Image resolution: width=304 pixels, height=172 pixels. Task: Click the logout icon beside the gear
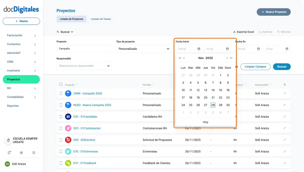pos(34,152)
